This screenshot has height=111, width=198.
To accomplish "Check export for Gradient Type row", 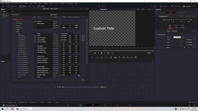I will (x=35, y=75).
